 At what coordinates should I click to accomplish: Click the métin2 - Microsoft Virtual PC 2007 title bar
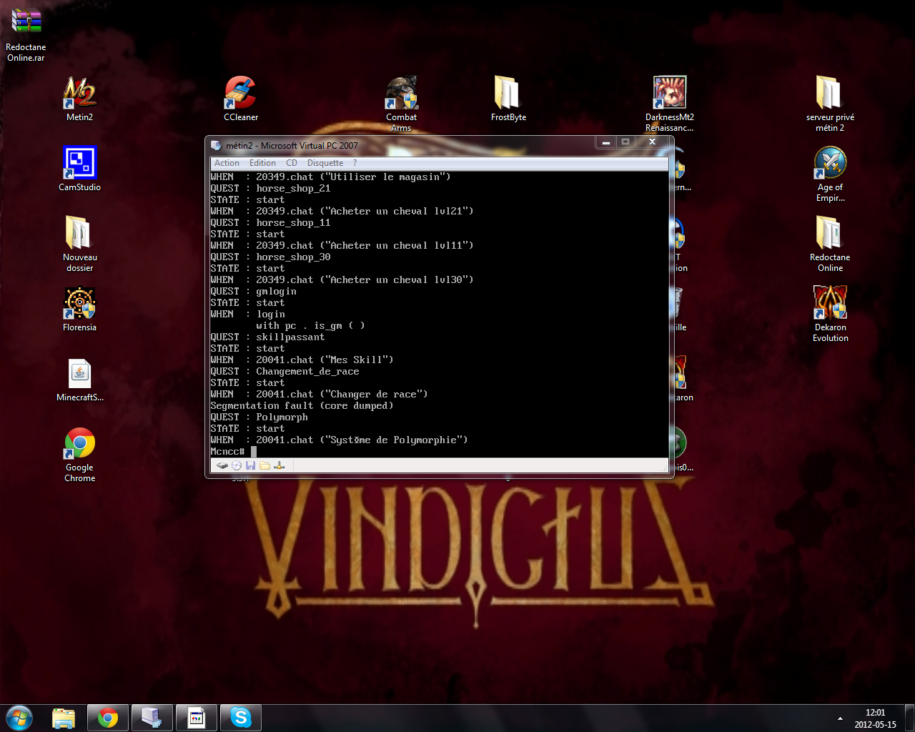(400, 145)
